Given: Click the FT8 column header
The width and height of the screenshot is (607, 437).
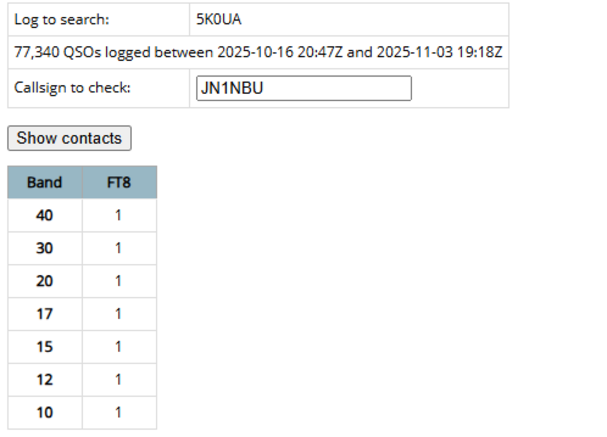Looking at the screenshot, I should point(119,182).
